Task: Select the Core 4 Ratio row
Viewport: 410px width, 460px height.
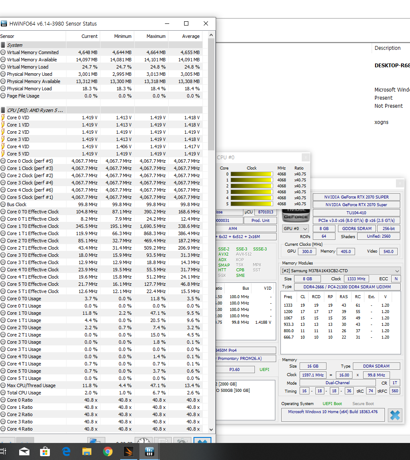Action: tap(101, 429)
